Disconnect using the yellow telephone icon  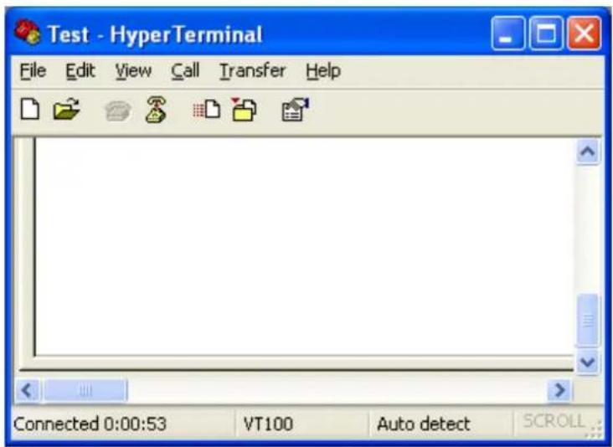click(x=156, y=110)
